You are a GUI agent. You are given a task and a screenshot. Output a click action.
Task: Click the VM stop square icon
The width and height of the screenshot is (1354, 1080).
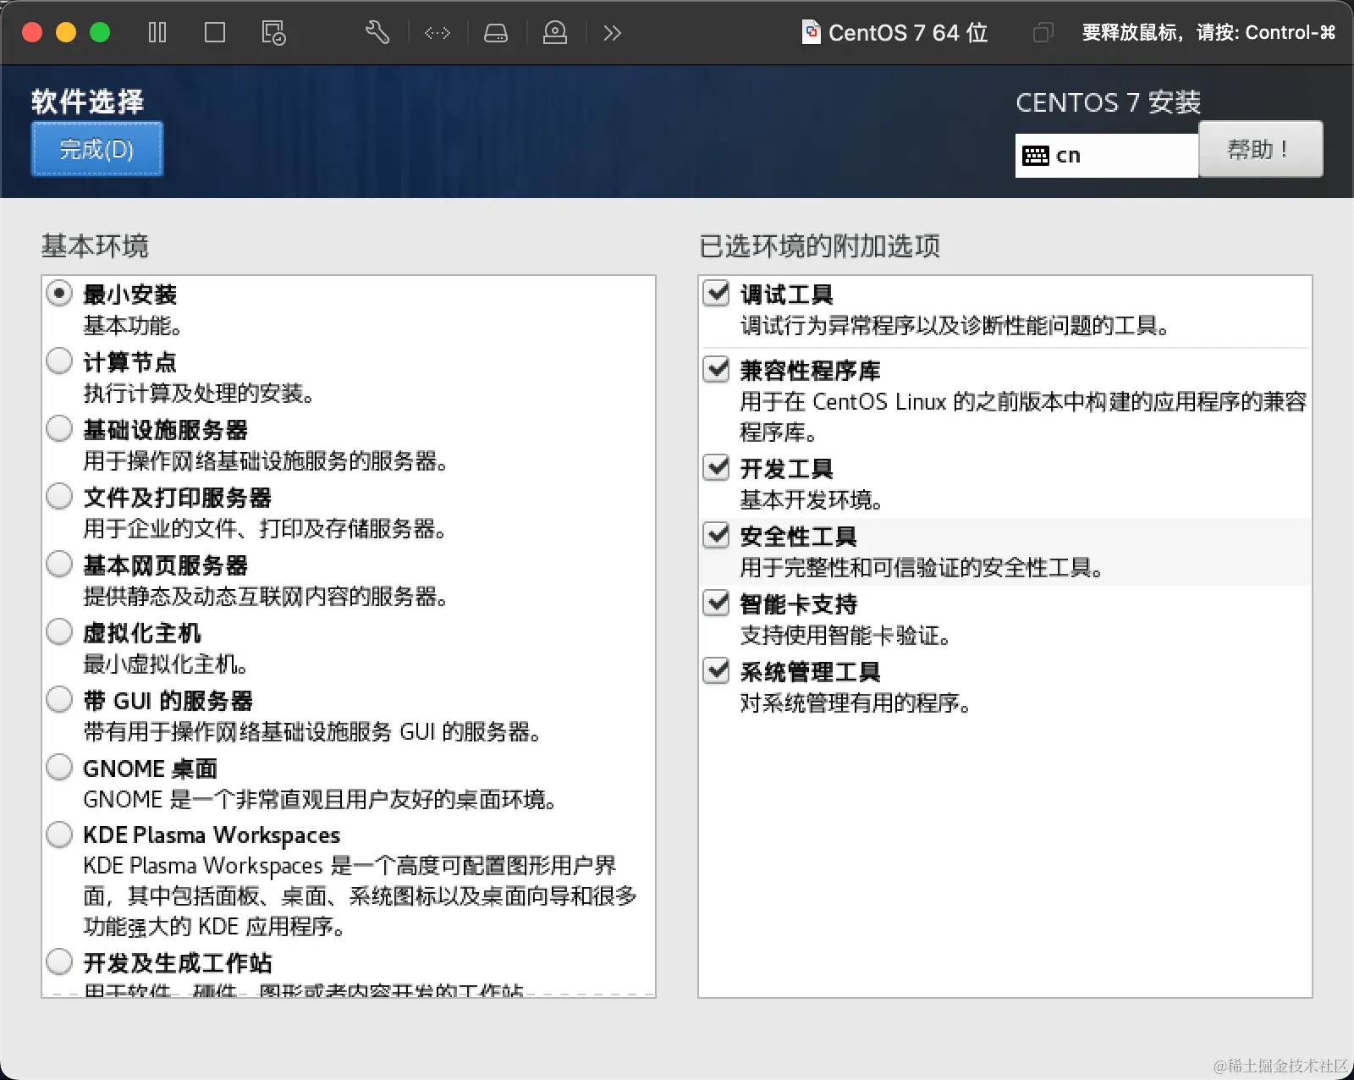coord(215,33)
